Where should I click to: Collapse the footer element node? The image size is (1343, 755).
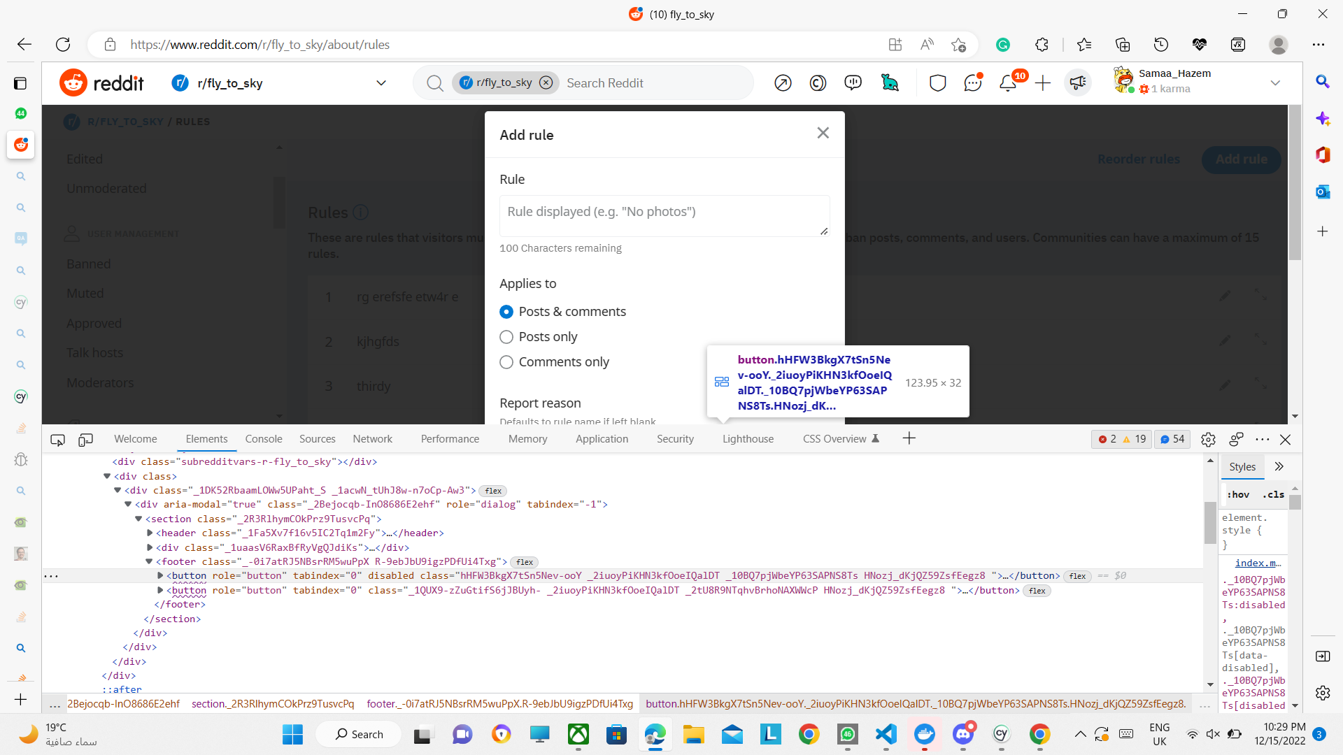[x=149, y=561]
